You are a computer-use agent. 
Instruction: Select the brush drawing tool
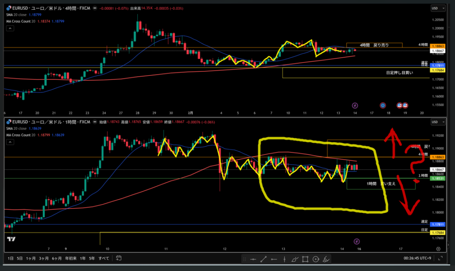click(x=295, y=259)
